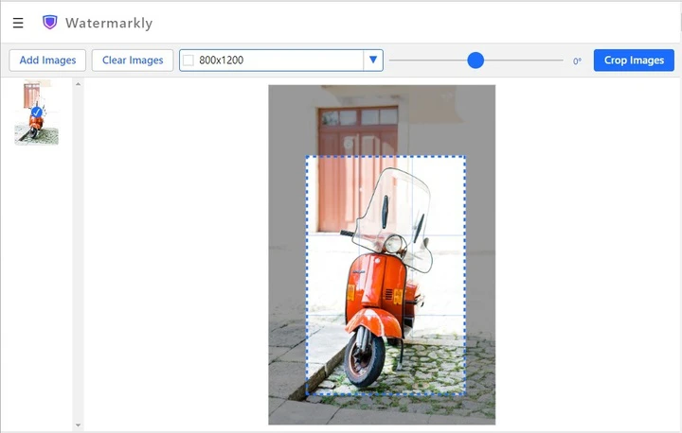Click the Watermarkly shield logo
Viewport: 682px width, 433px height.
coord(49,23)
